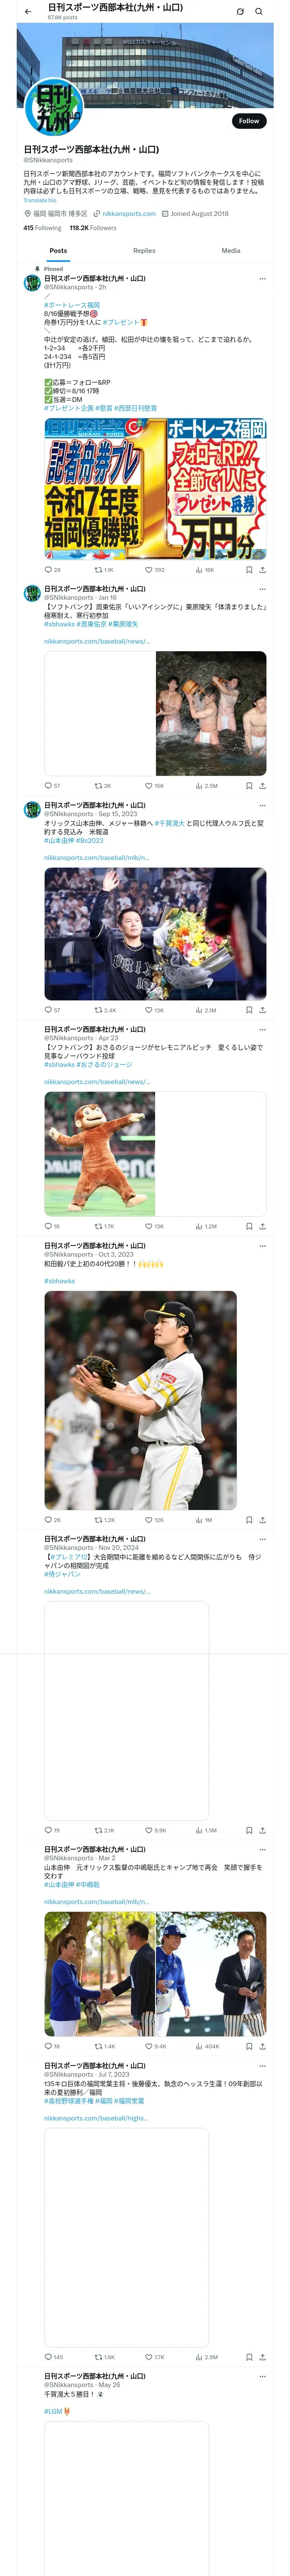Viewport: 290px width, 2576px height.
Task: Switch to the Media tab
Action: [x=231, y=251]
